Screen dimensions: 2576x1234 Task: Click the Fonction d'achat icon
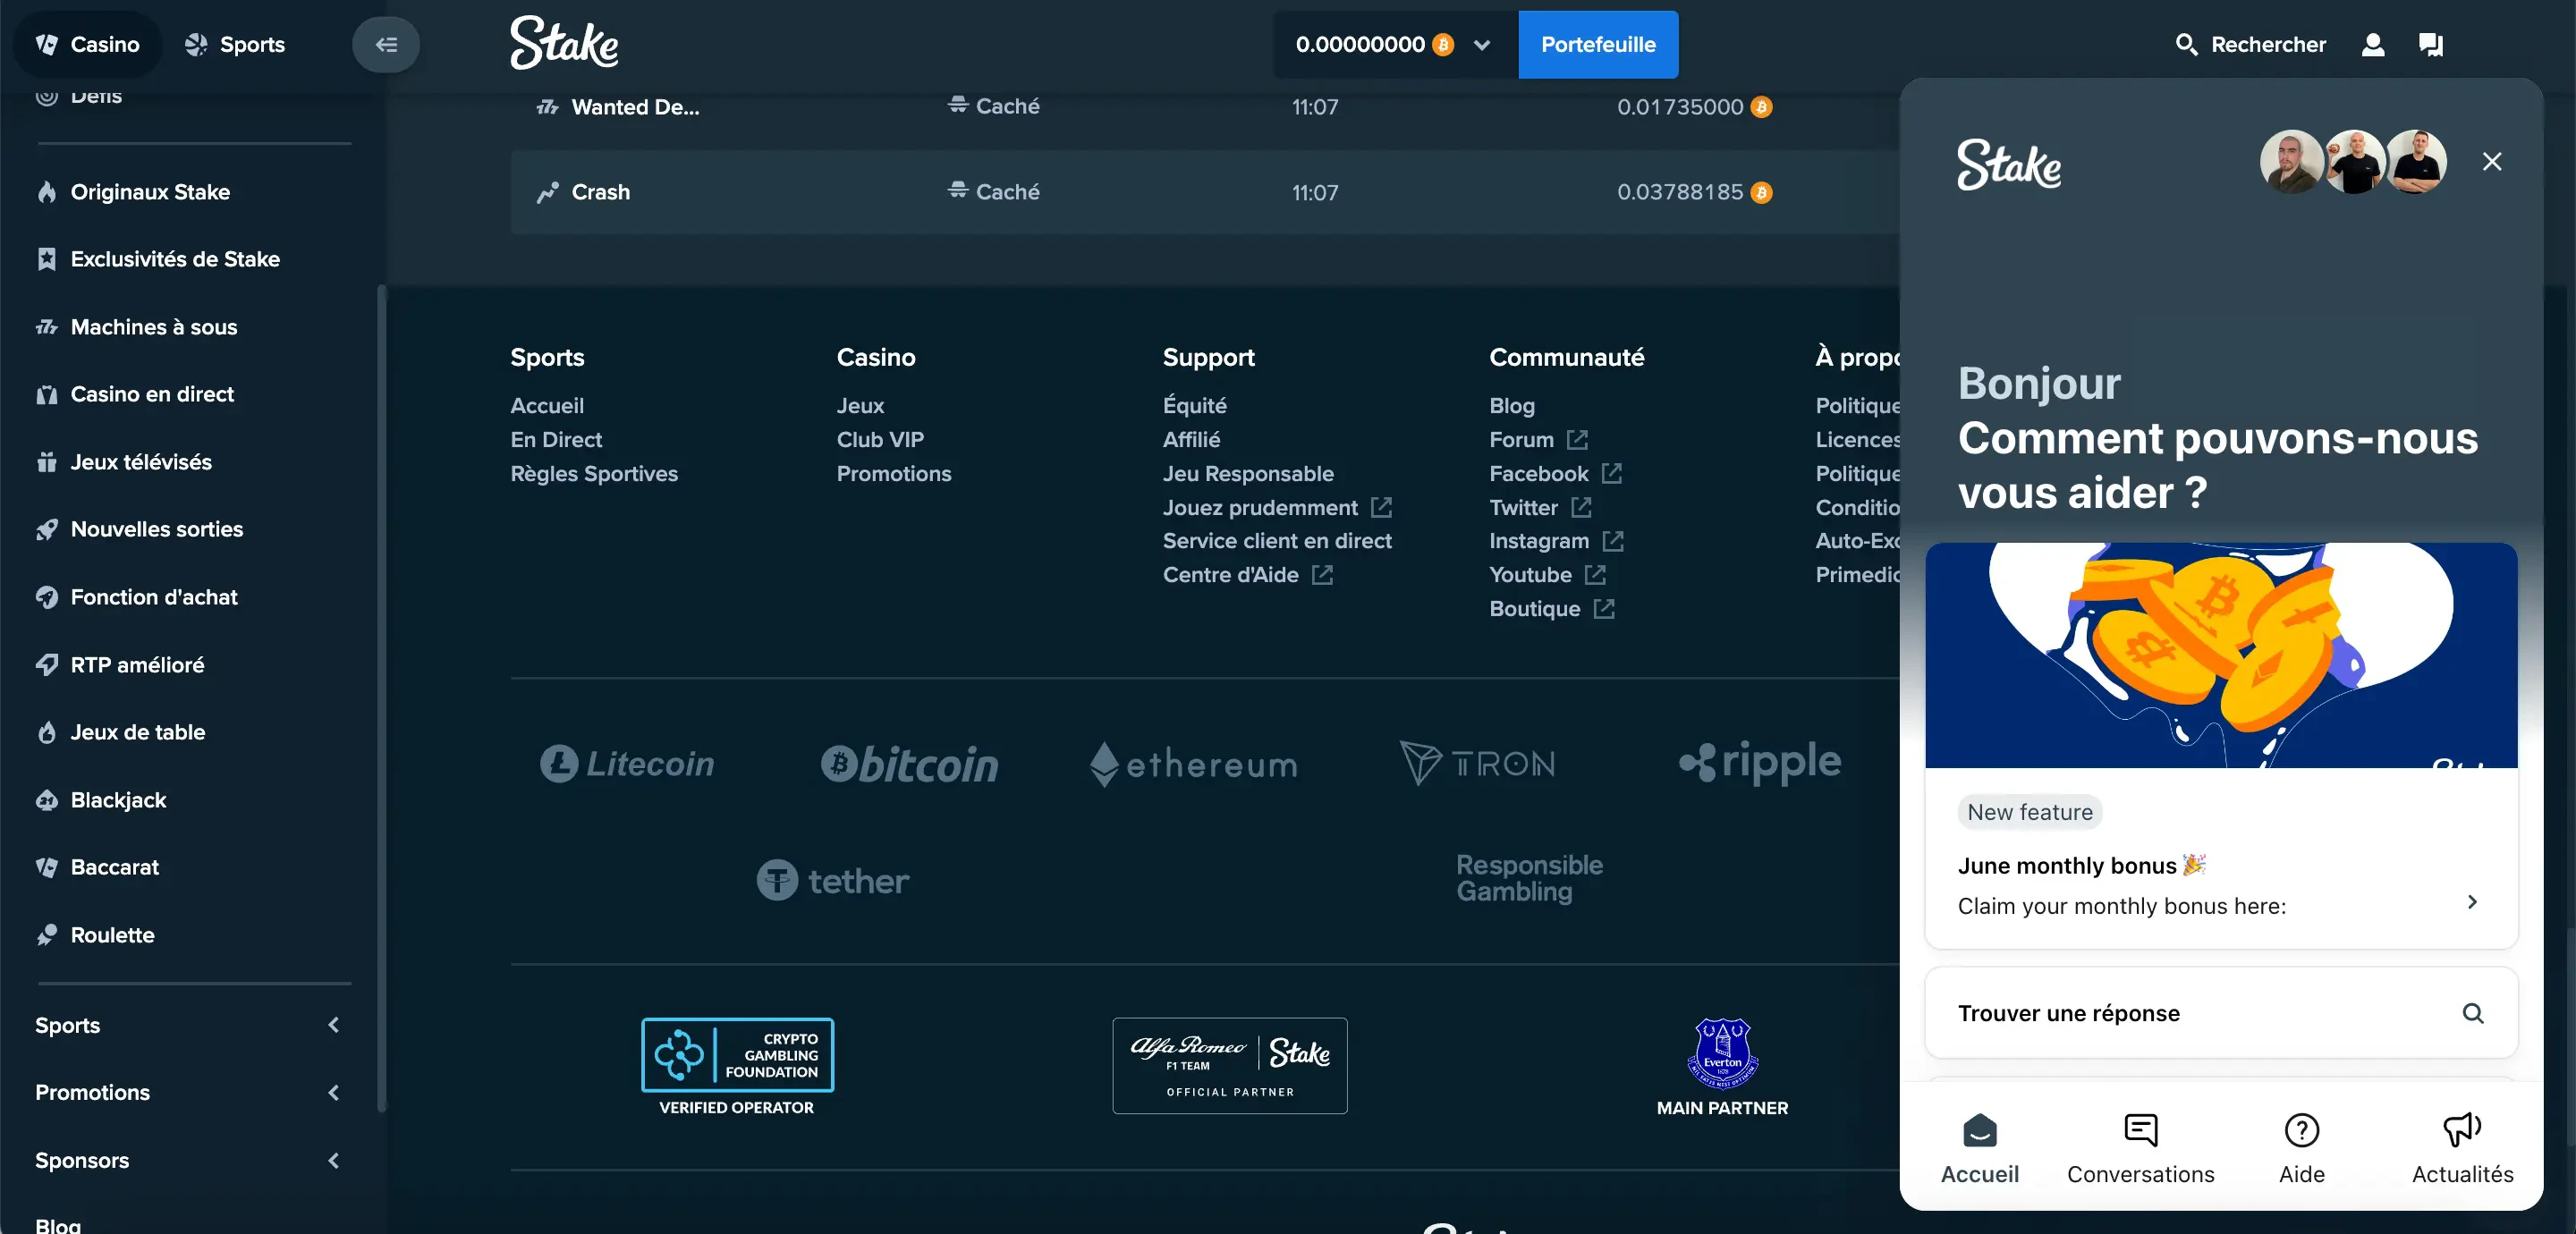click(x=47, y=597)
